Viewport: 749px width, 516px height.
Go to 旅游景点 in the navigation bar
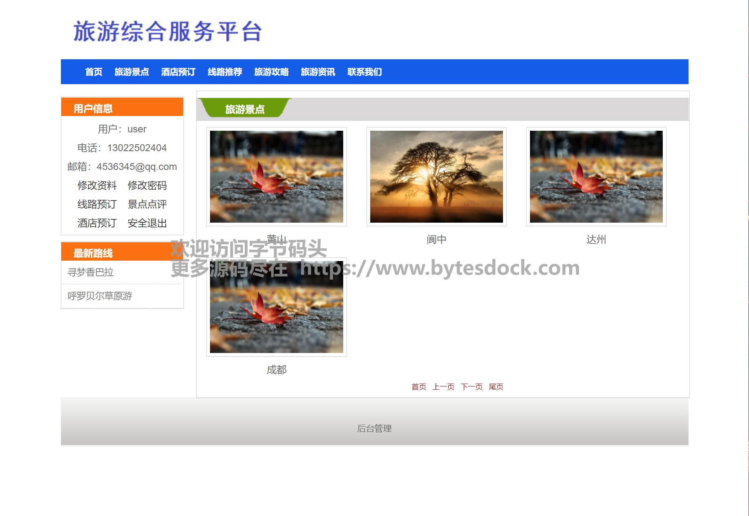[132, 72]
